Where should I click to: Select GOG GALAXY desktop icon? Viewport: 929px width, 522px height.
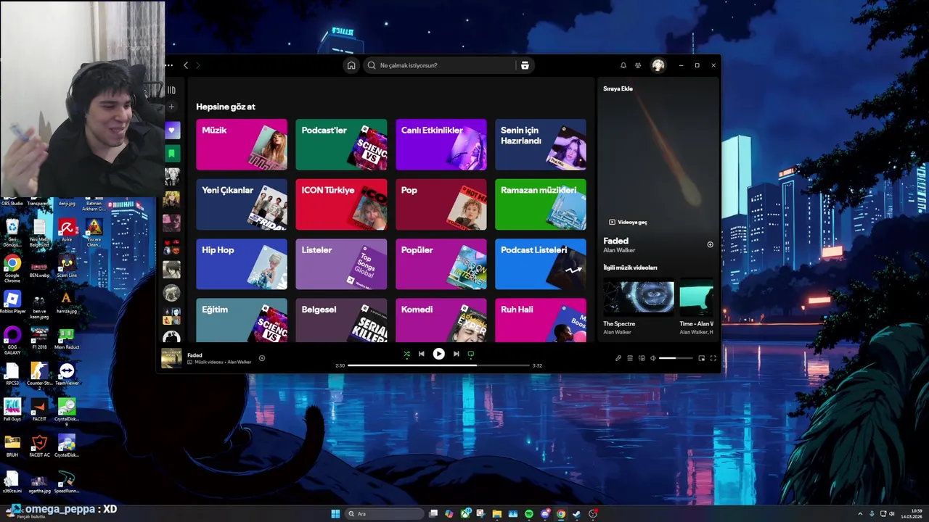pos(12,339)
